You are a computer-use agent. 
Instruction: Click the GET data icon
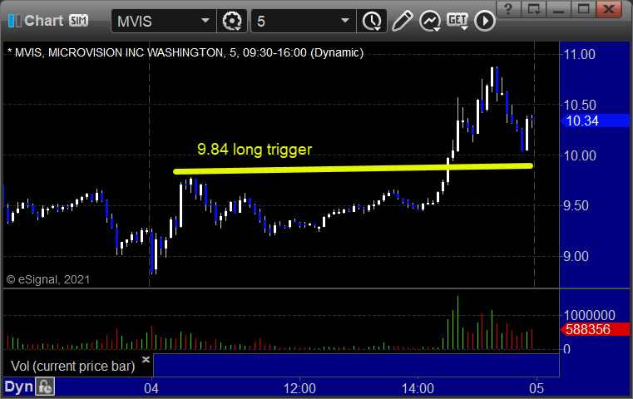pos(457,21)
